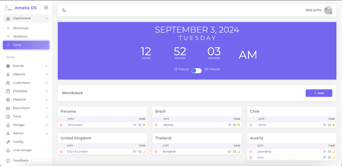This screenshot has height=166, width=342.
Task: Delete Achutupo from Panama clock
Action: pos(61,125)
